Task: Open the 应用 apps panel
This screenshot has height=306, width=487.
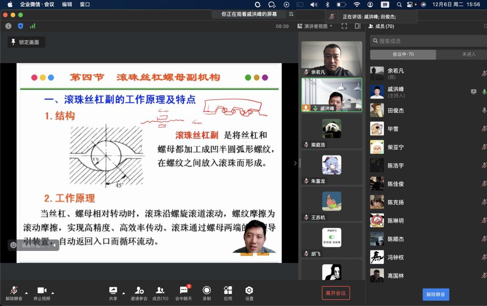Action: click(x=228, y=292)
